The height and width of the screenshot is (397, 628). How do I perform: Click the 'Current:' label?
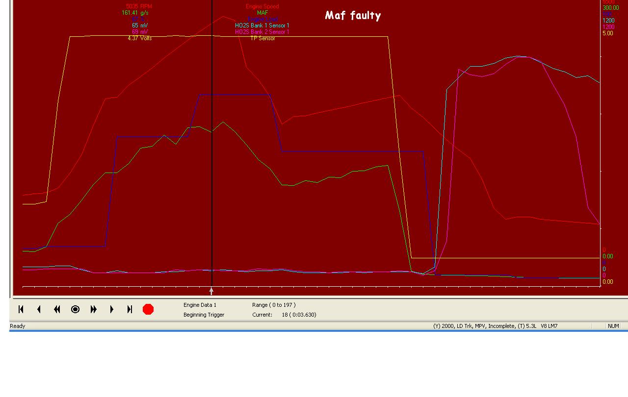click(x=262, y=315)
